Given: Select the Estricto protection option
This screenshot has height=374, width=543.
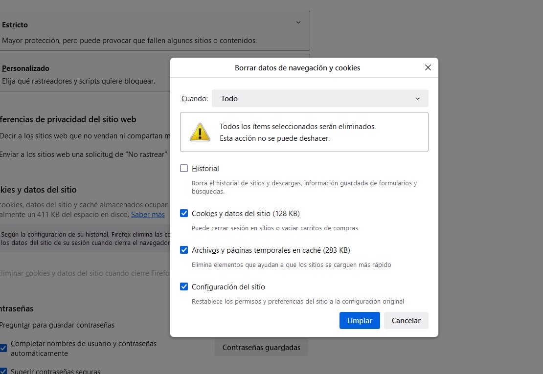Looking at the screenshot, I should coord(15,24).
